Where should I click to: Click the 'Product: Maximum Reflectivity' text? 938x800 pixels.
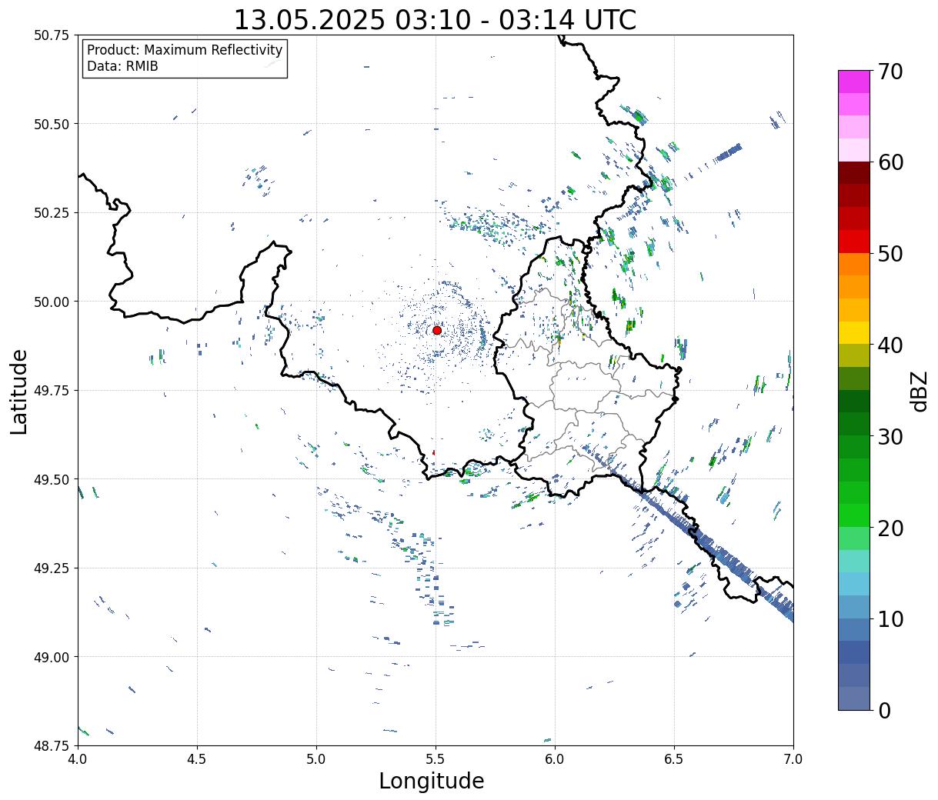(185, 50)
